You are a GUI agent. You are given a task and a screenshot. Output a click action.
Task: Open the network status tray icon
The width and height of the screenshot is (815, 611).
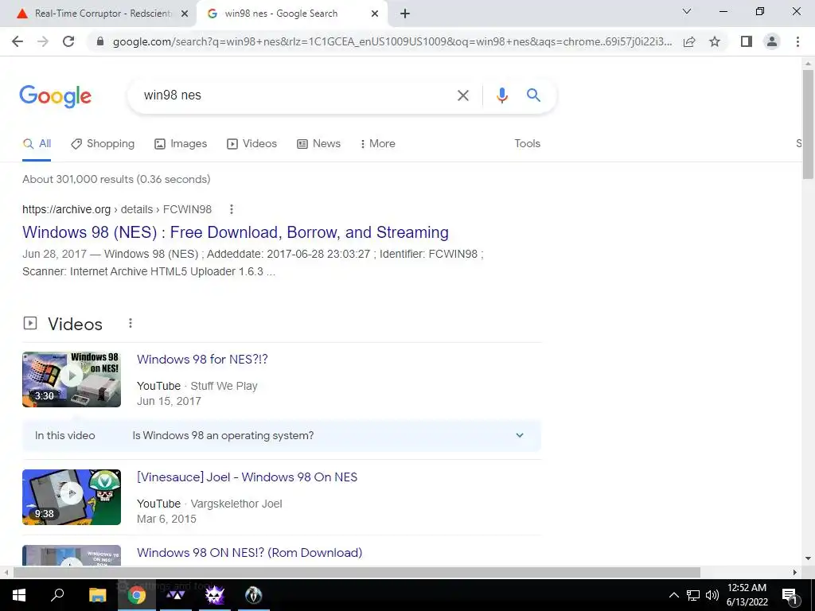[693, 595]
